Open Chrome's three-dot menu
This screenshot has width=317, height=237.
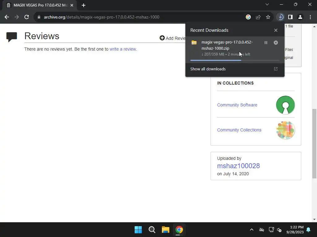[310, 17]
